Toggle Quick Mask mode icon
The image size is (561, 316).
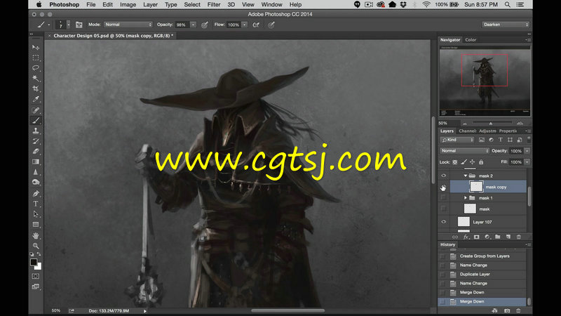click(36, 276)
